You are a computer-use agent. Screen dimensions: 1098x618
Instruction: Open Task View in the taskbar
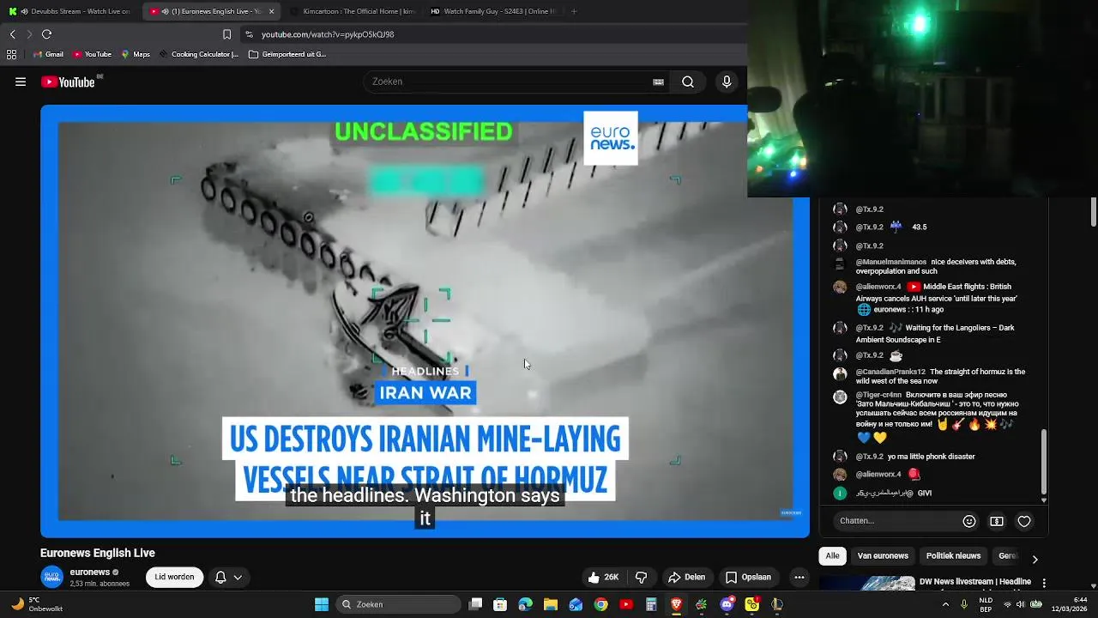point(476,604)
